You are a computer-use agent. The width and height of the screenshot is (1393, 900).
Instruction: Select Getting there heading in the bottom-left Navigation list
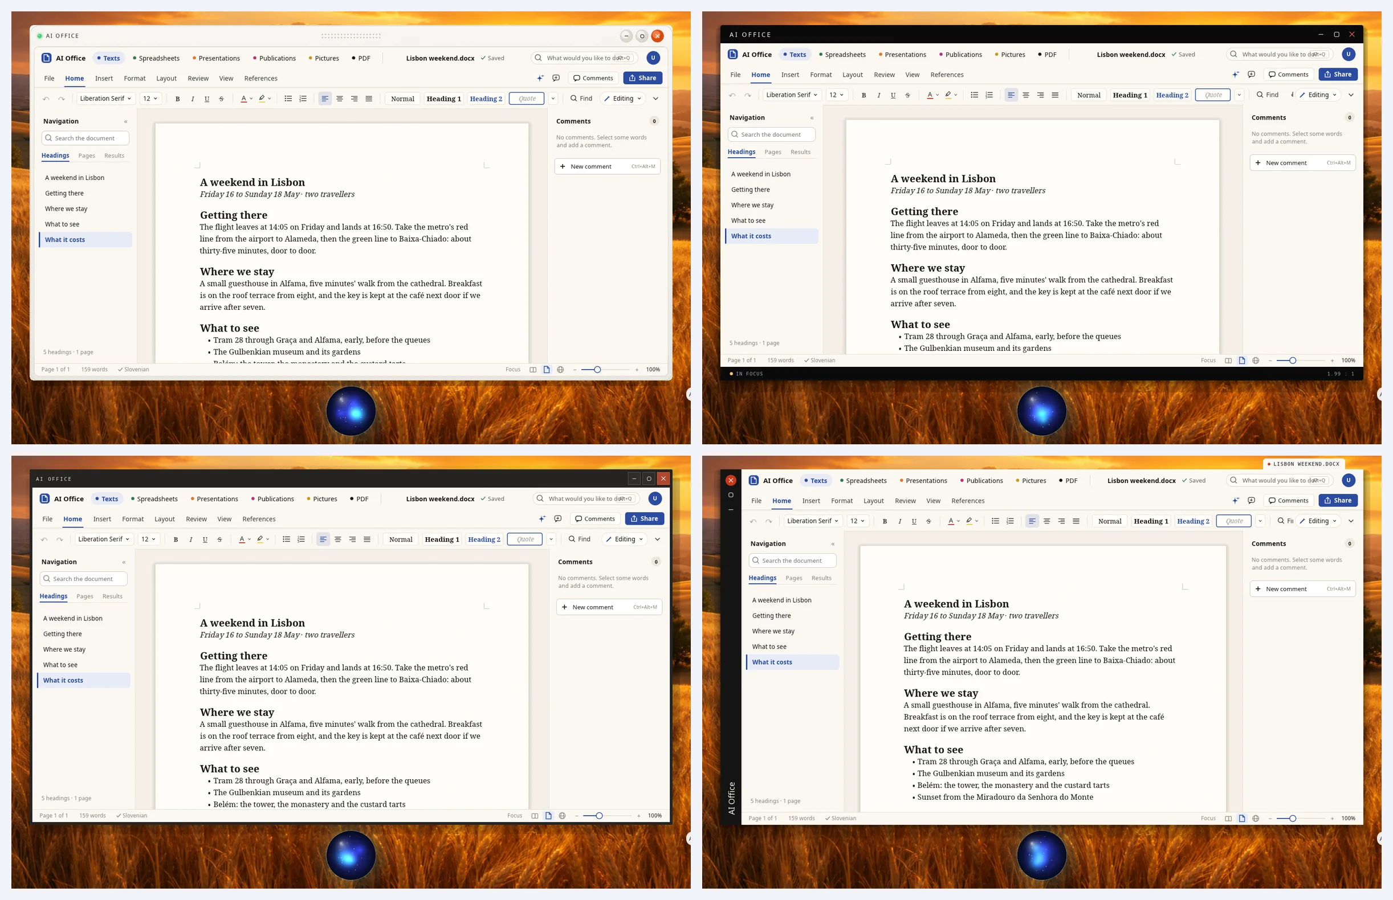pyautogui.click(x=84, y=634)
